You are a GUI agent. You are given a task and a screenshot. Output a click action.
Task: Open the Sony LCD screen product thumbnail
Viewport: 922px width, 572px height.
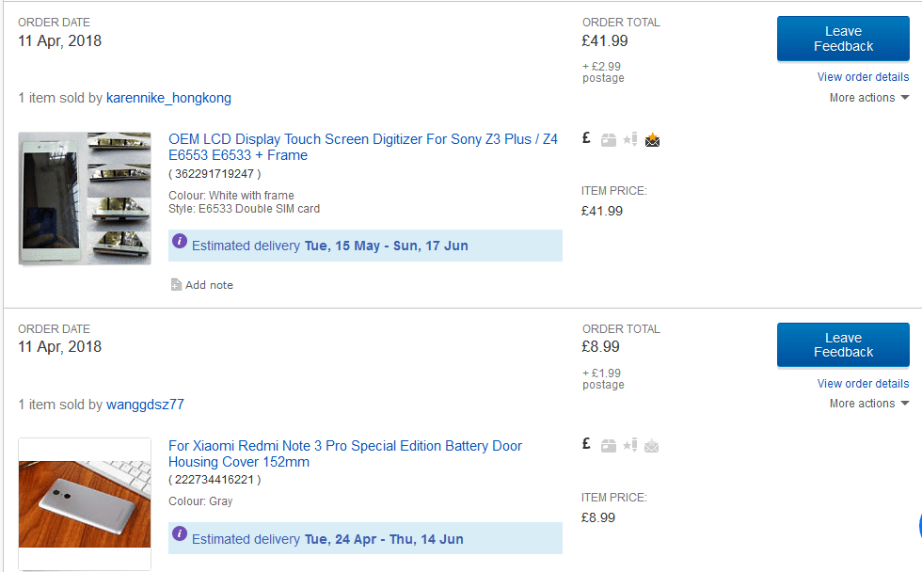(x=85, y=198)
